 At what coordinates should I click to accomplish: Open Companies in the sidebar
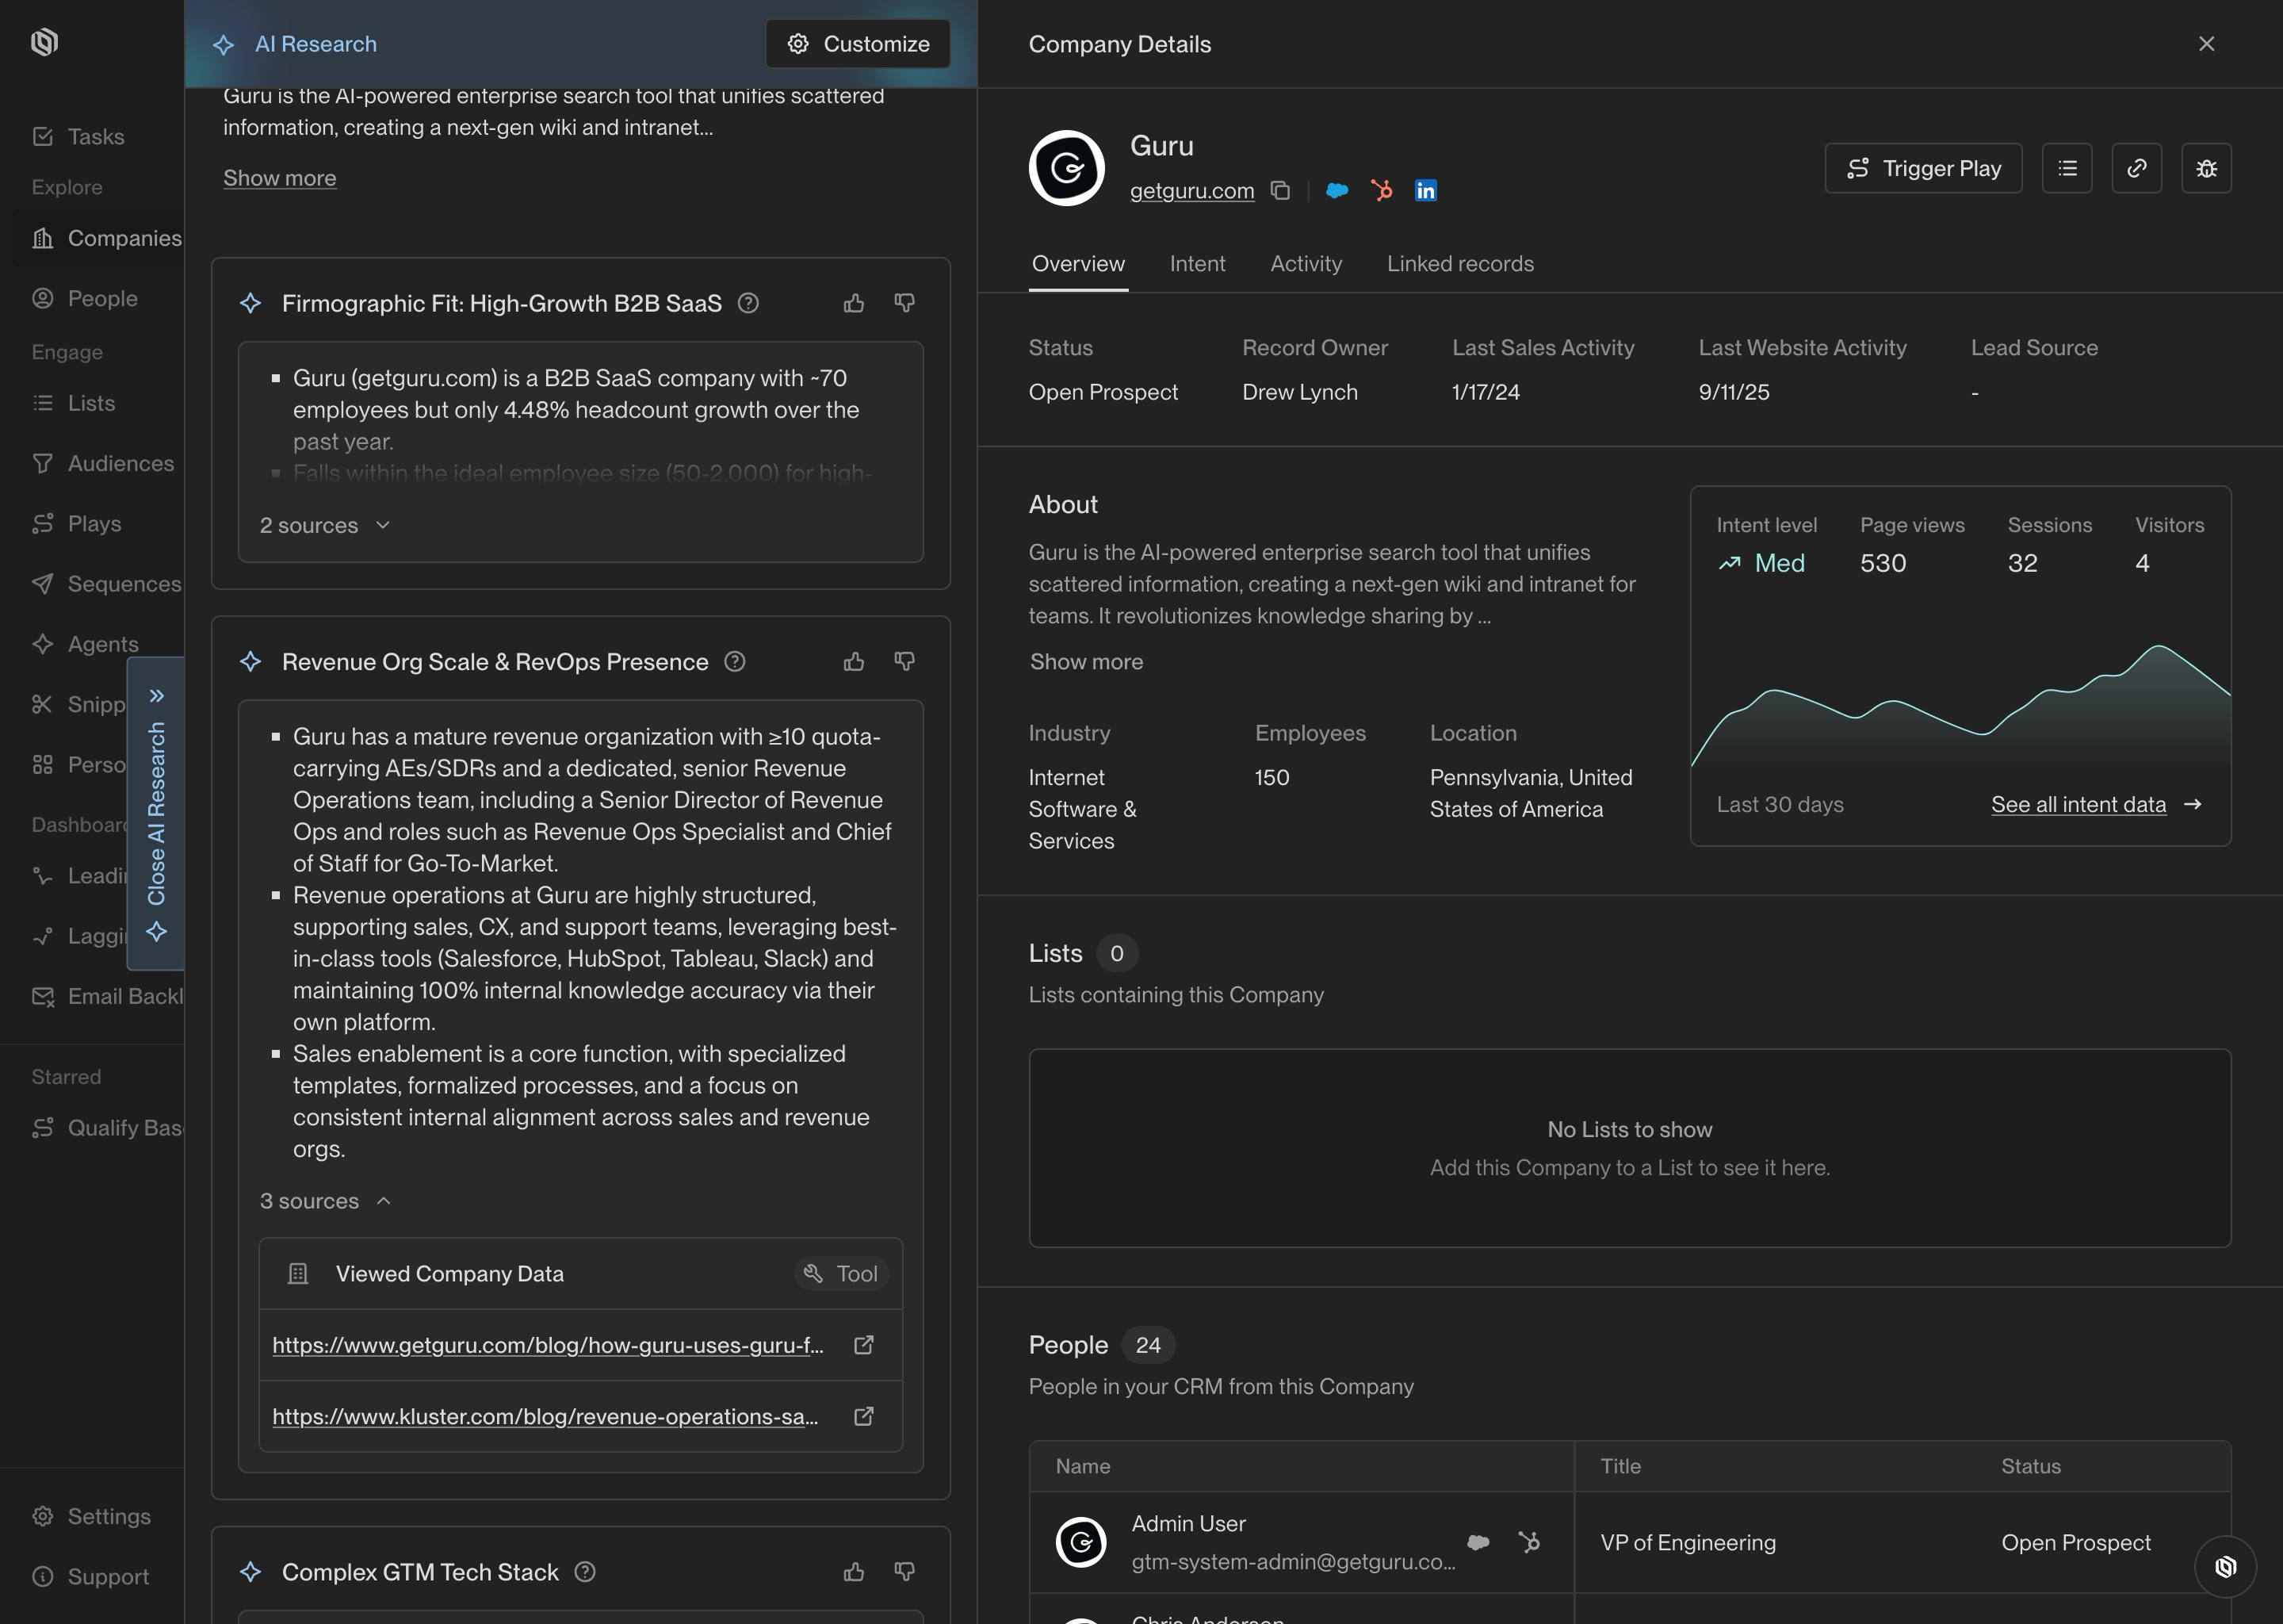pyautogui.click(x=99, y=238)
